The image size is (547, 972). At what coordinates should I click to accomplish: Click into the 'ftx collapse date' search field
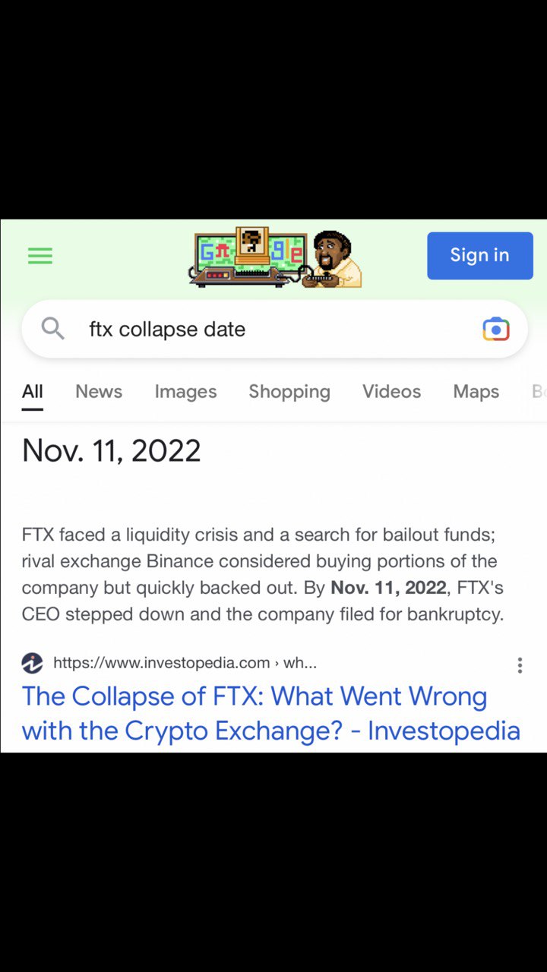click(x=275, y=329)
